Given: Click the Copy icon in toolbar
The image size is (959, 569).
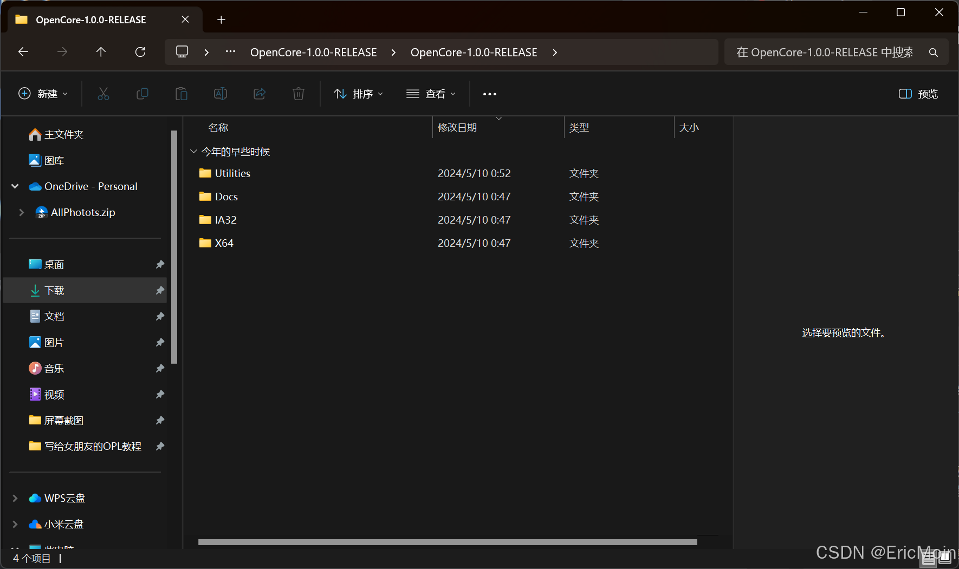Looking at the screenshot, I should [142, 94].
